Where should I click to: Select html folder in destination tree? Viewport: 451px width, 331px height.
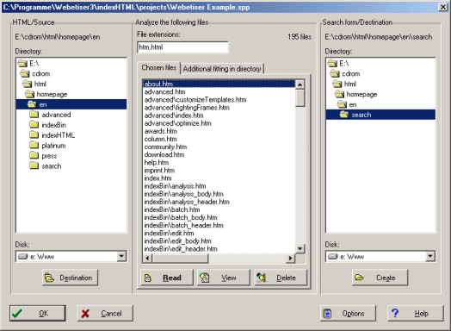pyautogui.click(x=344, y=84)
